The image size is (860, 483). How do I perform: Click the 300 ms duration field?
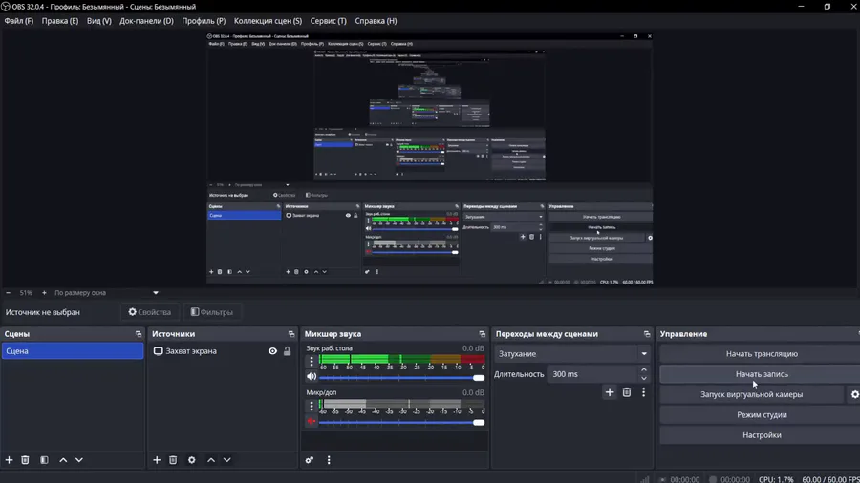click(x=592, y=374)
